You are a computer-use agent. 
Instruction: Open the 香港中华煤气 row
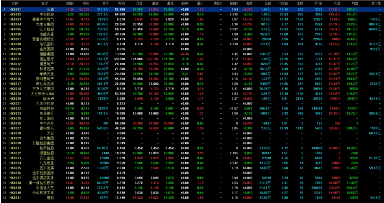[192, 19]
